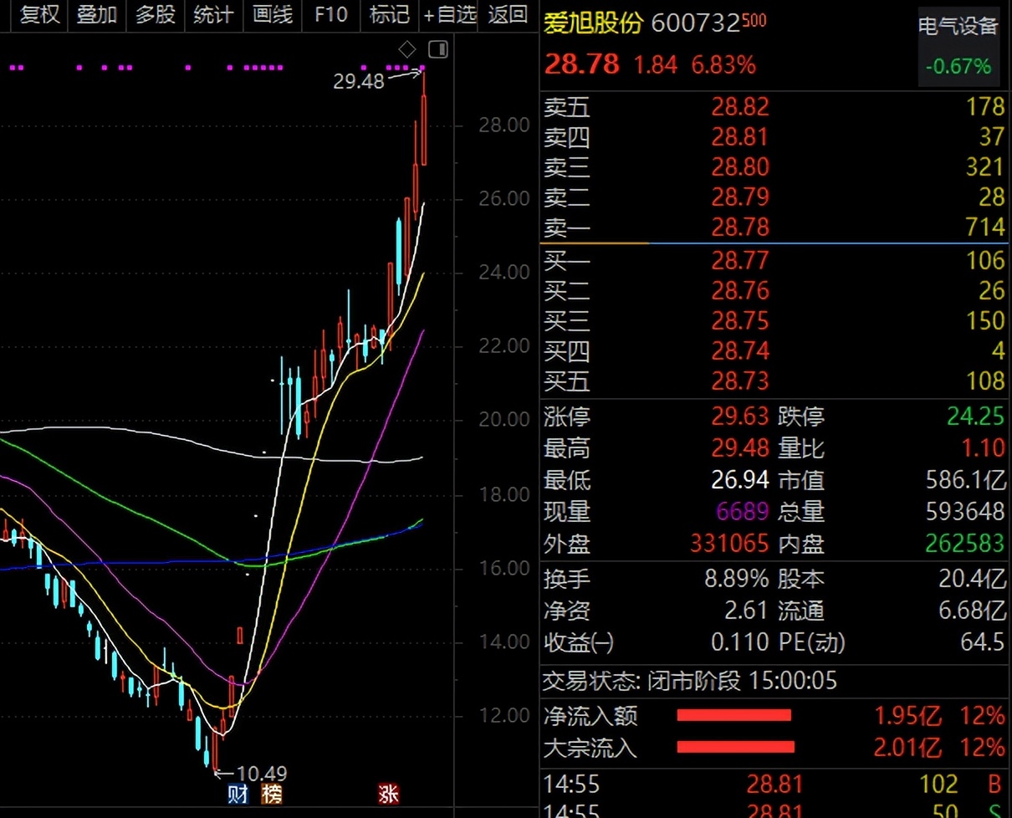This screenshot has height=818, width=1012.
Task: Click the 电气设备 sector badge
Action: click(958, 27)
